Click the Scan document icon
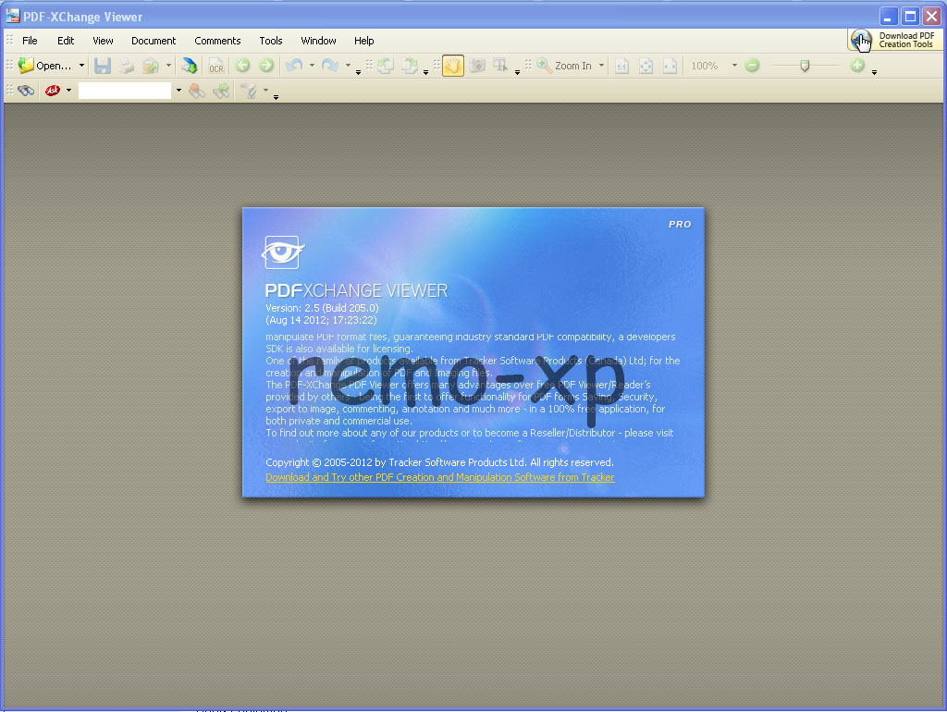The height and width of the screenshot is (712, 947). 189,66
